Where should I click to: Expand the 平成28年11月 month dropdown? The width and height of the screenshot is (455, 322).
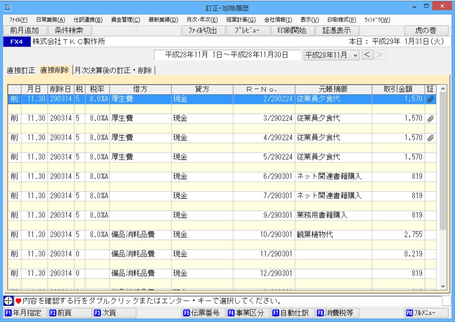[355, 55]
